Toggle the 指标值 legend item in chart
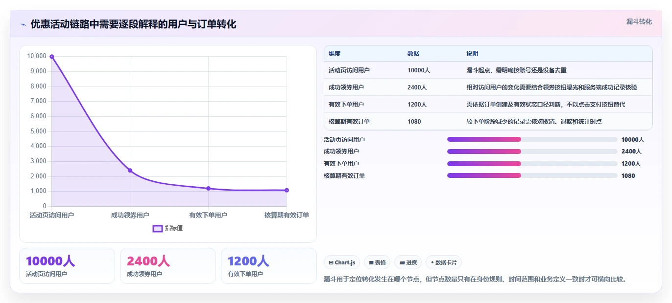672x303 pixels. [x=168, y=228]
